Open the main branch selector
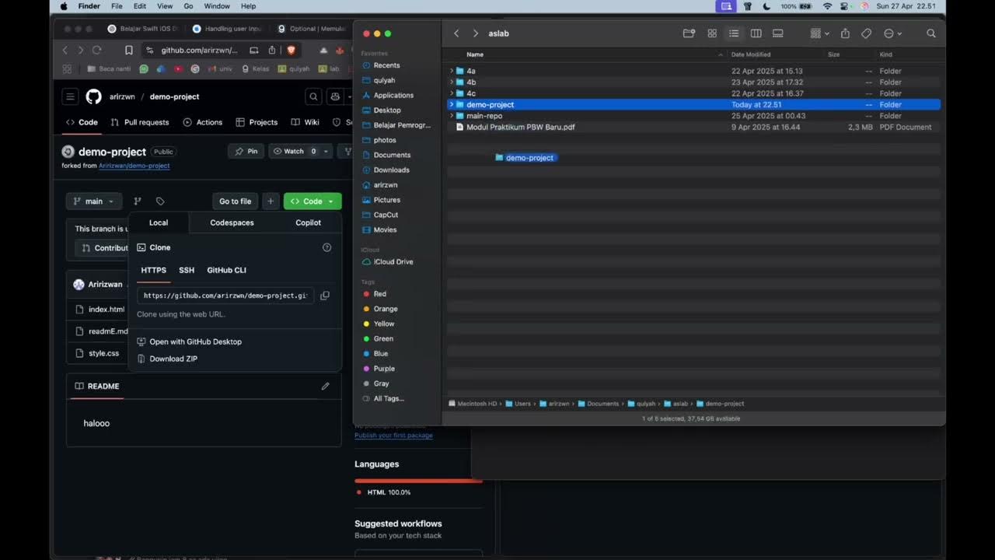This screenshot has height=560, width=995. pyautogui.click(x=93, y=201)
